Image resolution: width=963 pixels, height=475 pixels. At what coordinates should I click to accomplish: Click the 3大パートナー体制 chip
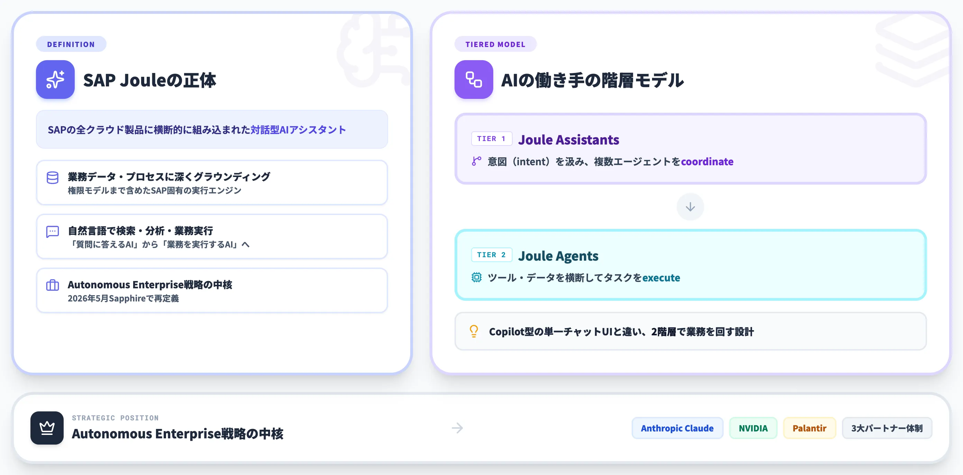click(x=887, y=428)
